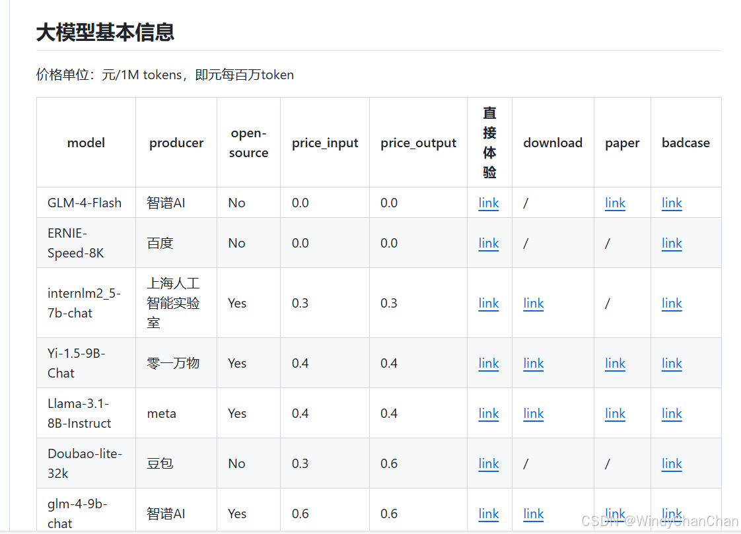
Task: Open the 直接体验 link for Doubao-lite-32k
Action: (489, 463)
